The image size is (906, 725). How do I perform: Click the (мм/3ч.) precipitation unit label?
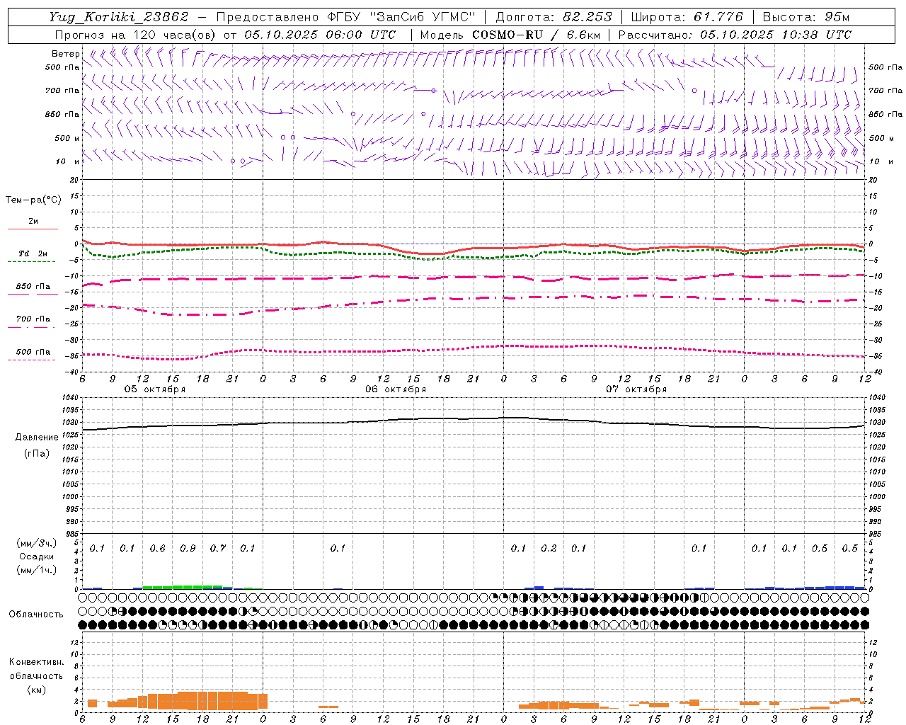[x=37, y=543]
